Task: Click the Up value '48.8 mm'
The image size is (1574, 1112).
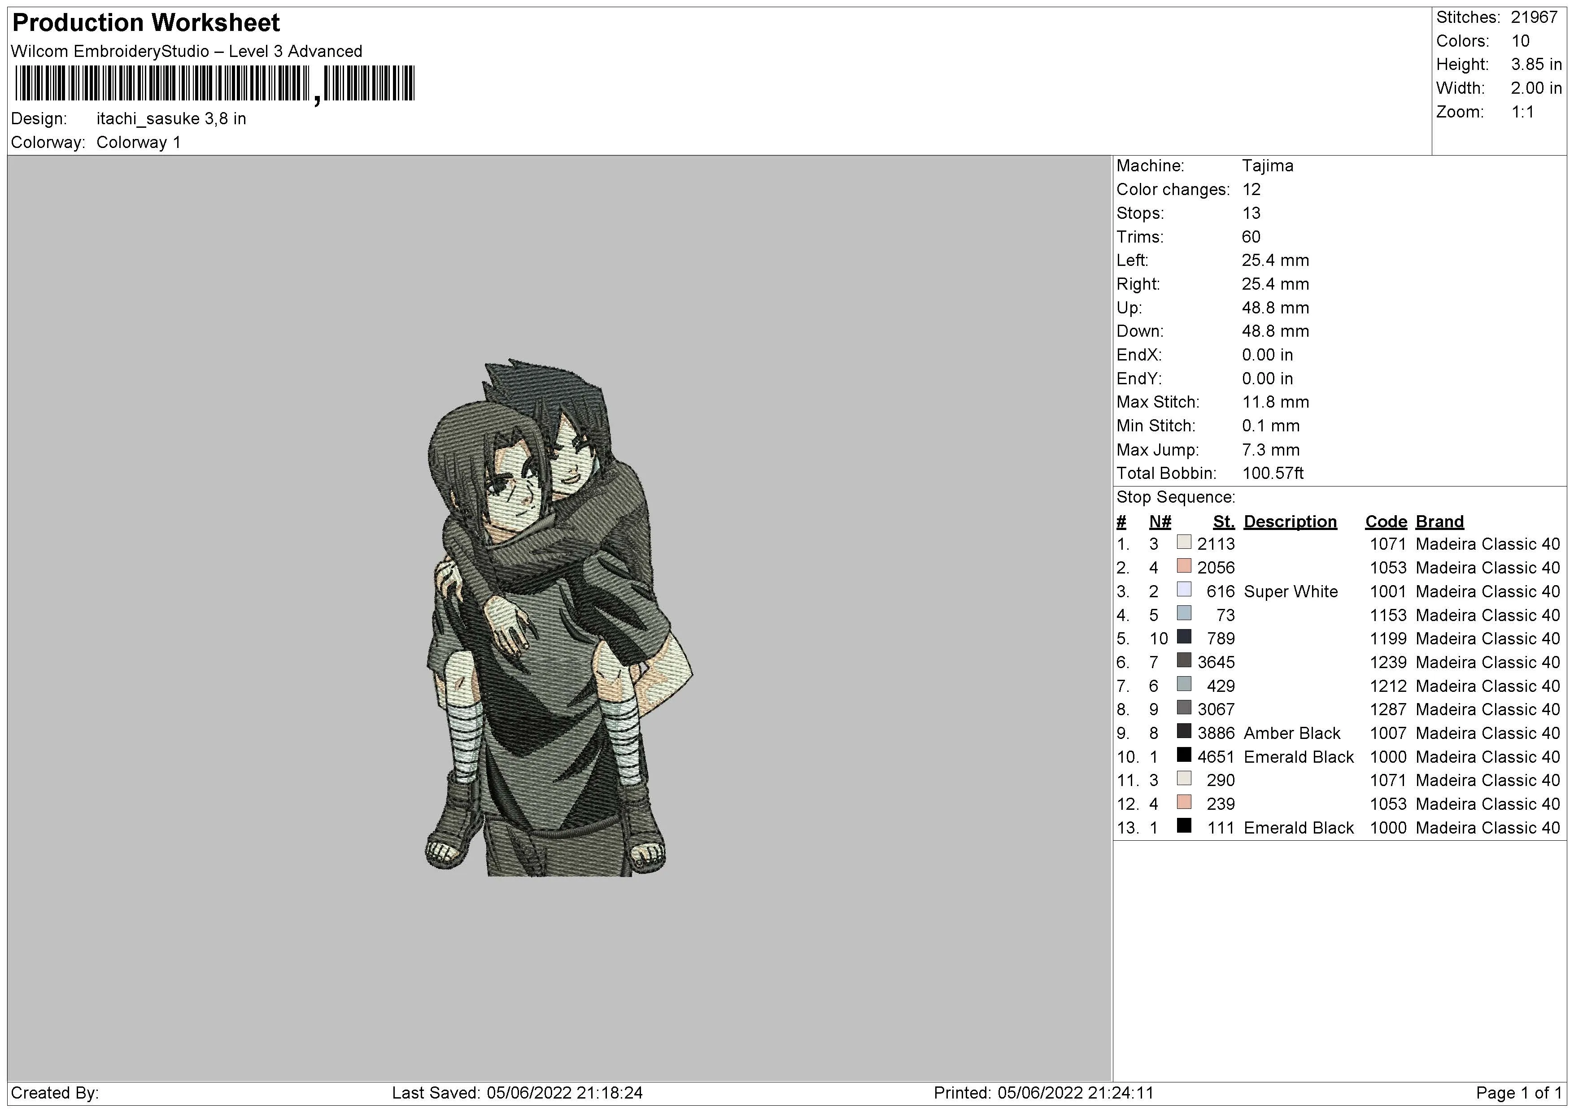Action: (1276, 308)
